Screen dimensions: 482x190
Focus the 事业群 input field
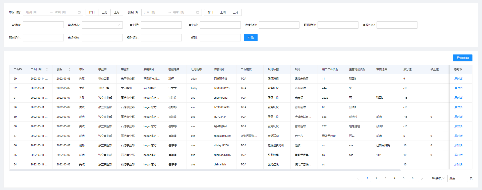pyautogui.click(x=161, y=25)
